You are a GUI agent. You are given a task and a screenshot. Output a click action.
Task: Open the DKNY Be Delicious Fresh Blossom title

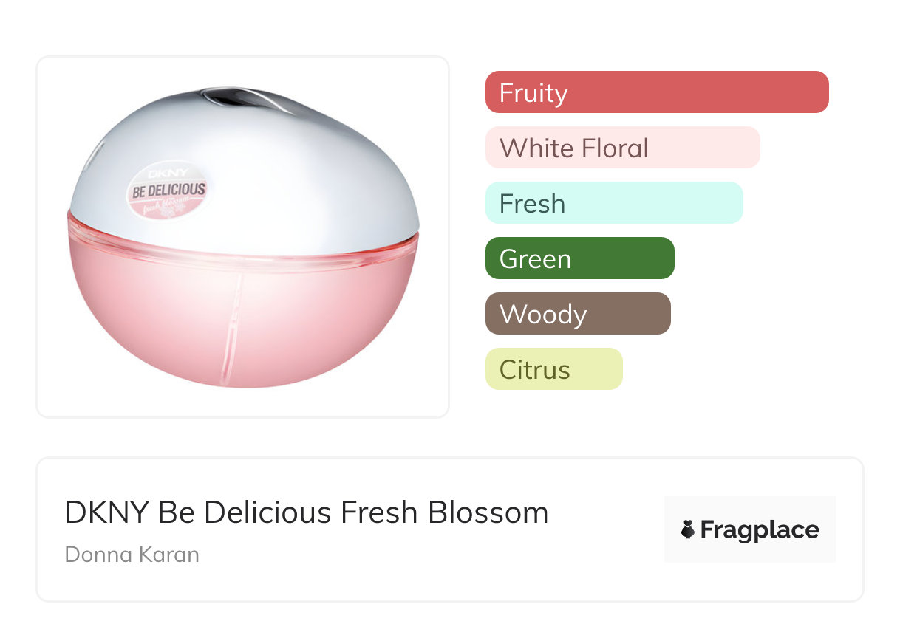[x=307, y=512]
